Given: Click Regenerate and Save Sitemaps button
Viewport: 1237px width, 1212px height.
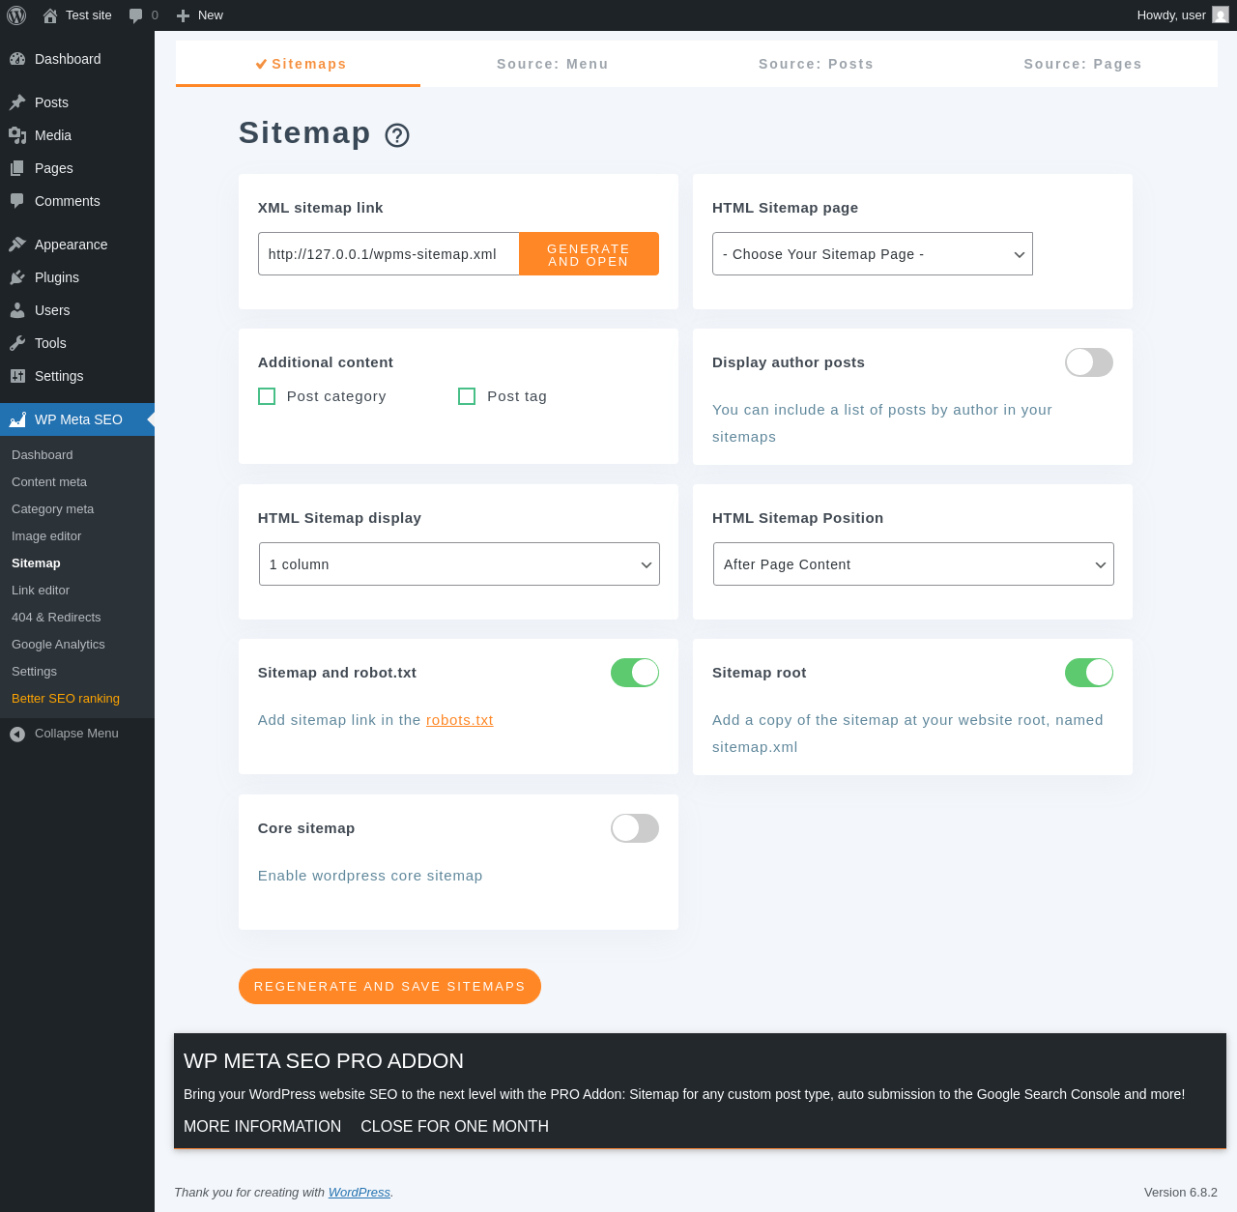Looking at the screenshot, I should pos(389,986).
